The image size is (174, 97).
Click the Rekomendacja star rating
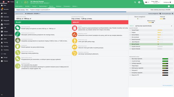point(151,22)
